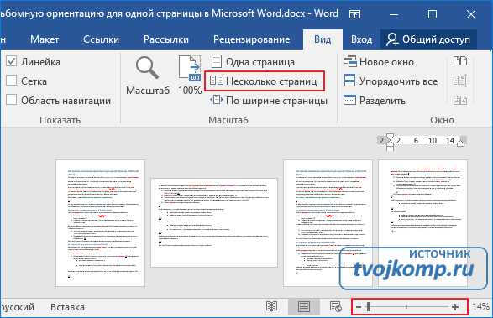This screenshot has height=318, width=493.
Task: Open the Масштаб zoom dialog magnifier
Action: click(x=148, y=76)
